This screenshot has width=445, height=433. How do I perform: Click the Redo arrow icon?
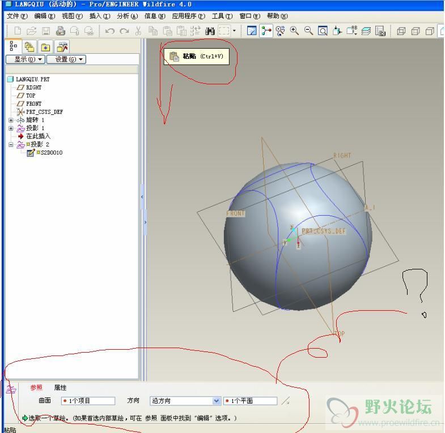(124, 31)
